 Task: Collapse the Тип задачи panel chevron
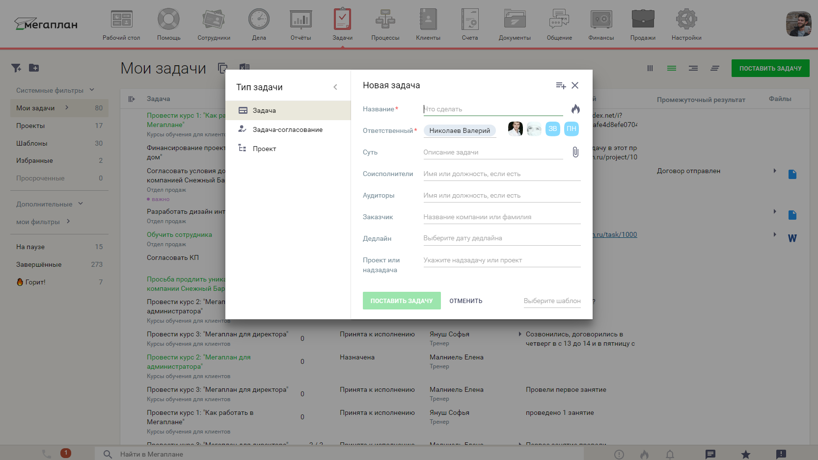[x=335, y=87]
